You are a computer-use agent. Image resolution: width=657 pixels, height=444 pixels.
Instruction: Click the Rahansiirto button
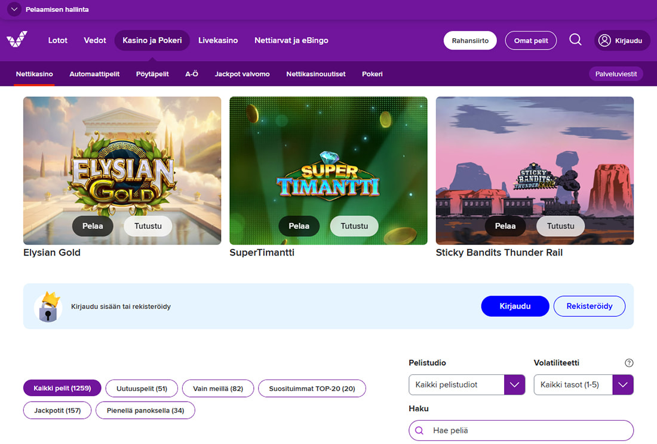point(470,41)
